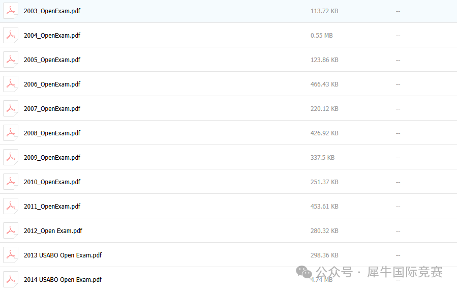
Task: Click the 2012_Open Exam.pdf file name
Action: (53, 231)
